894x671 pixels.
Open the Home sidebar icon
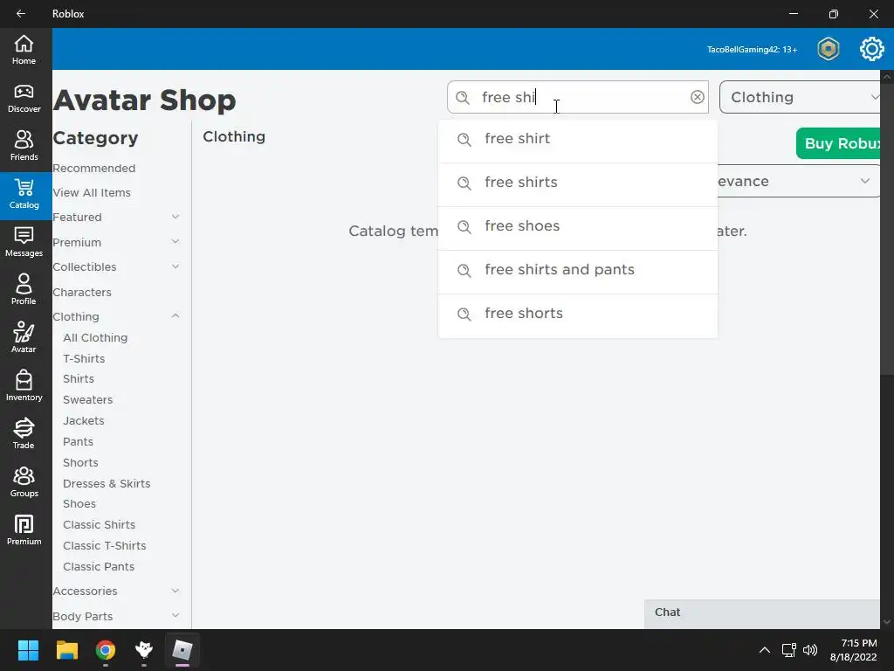(x=24, y=50)
